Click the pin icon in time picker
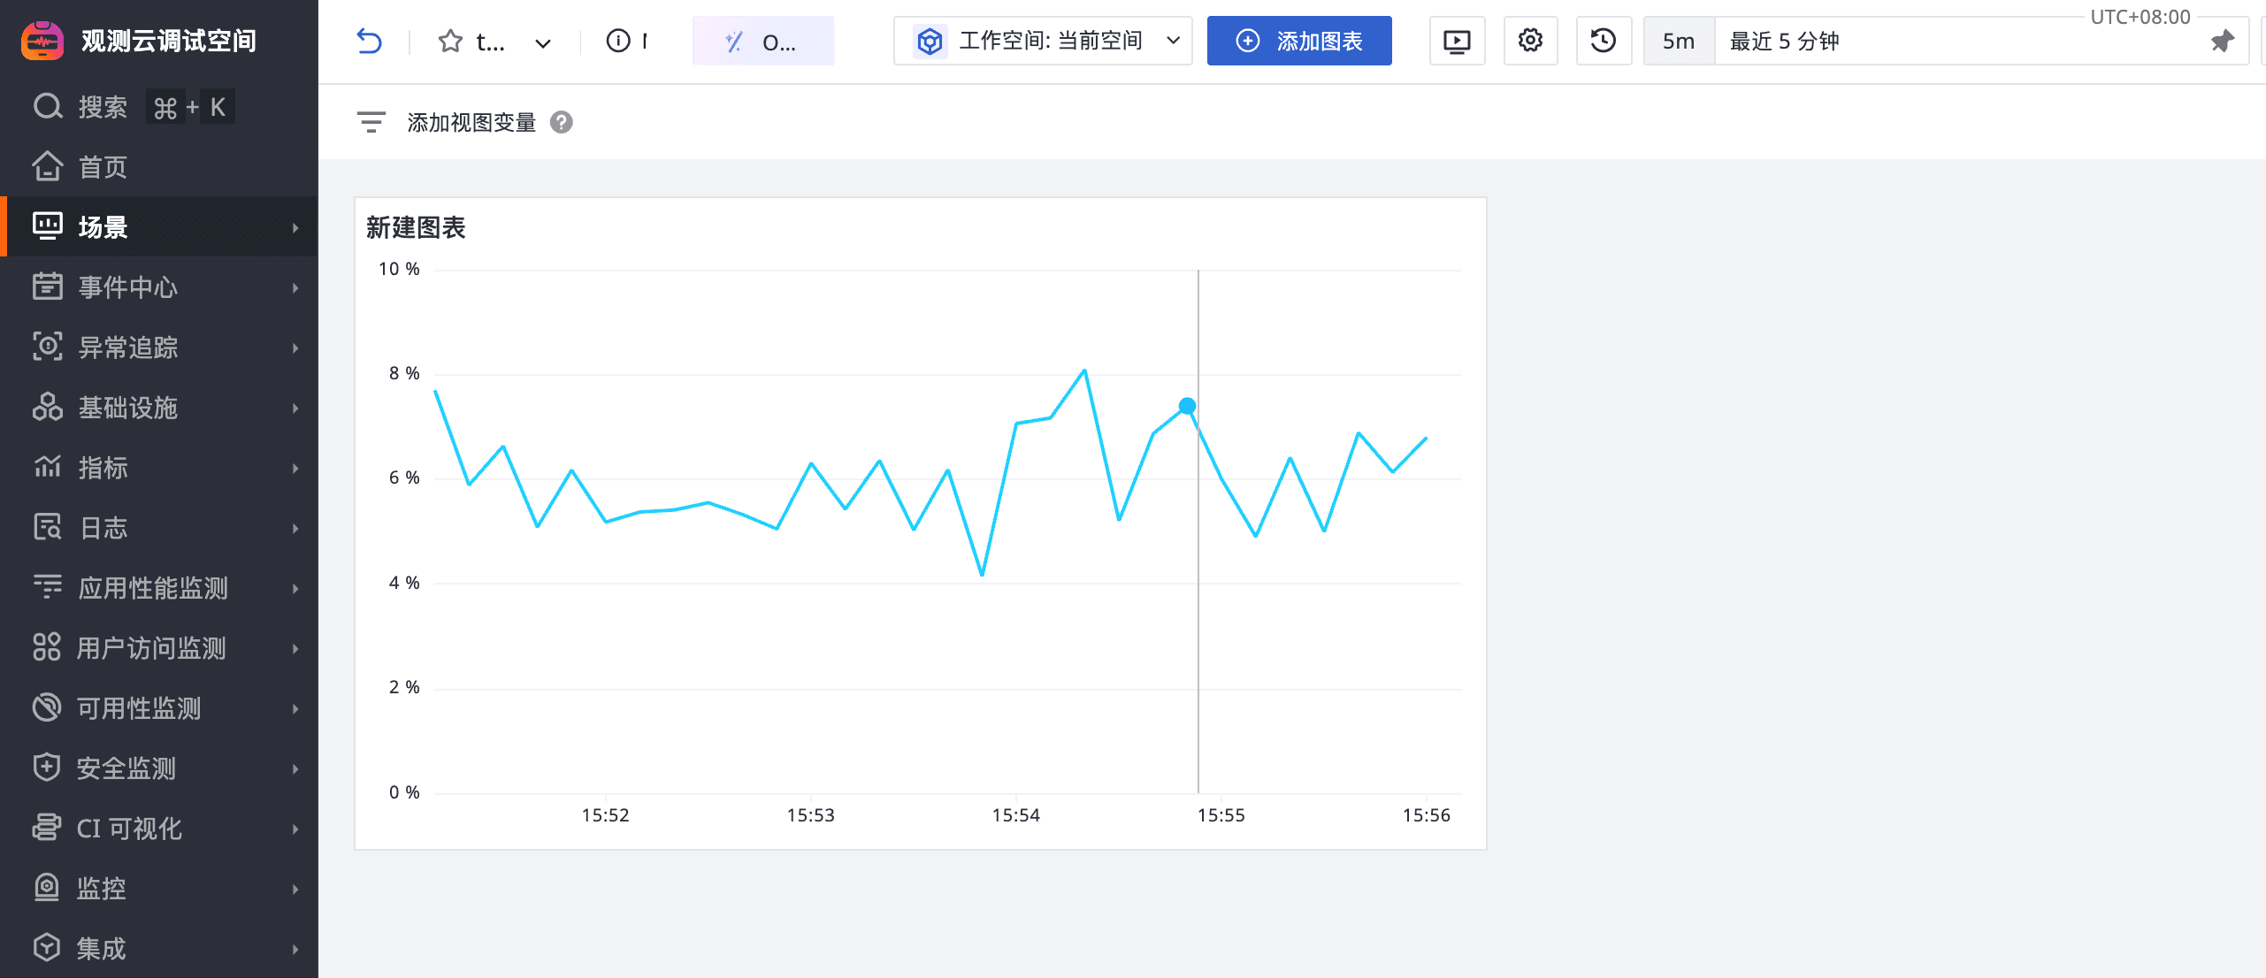Screen dimensions: 2266x978 [2222, 41]
